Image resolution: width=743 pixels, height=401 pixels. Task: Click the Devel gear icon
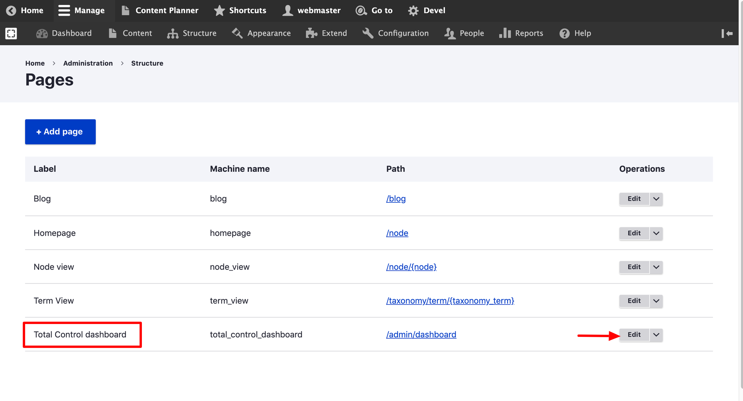(x=413, y=11)
